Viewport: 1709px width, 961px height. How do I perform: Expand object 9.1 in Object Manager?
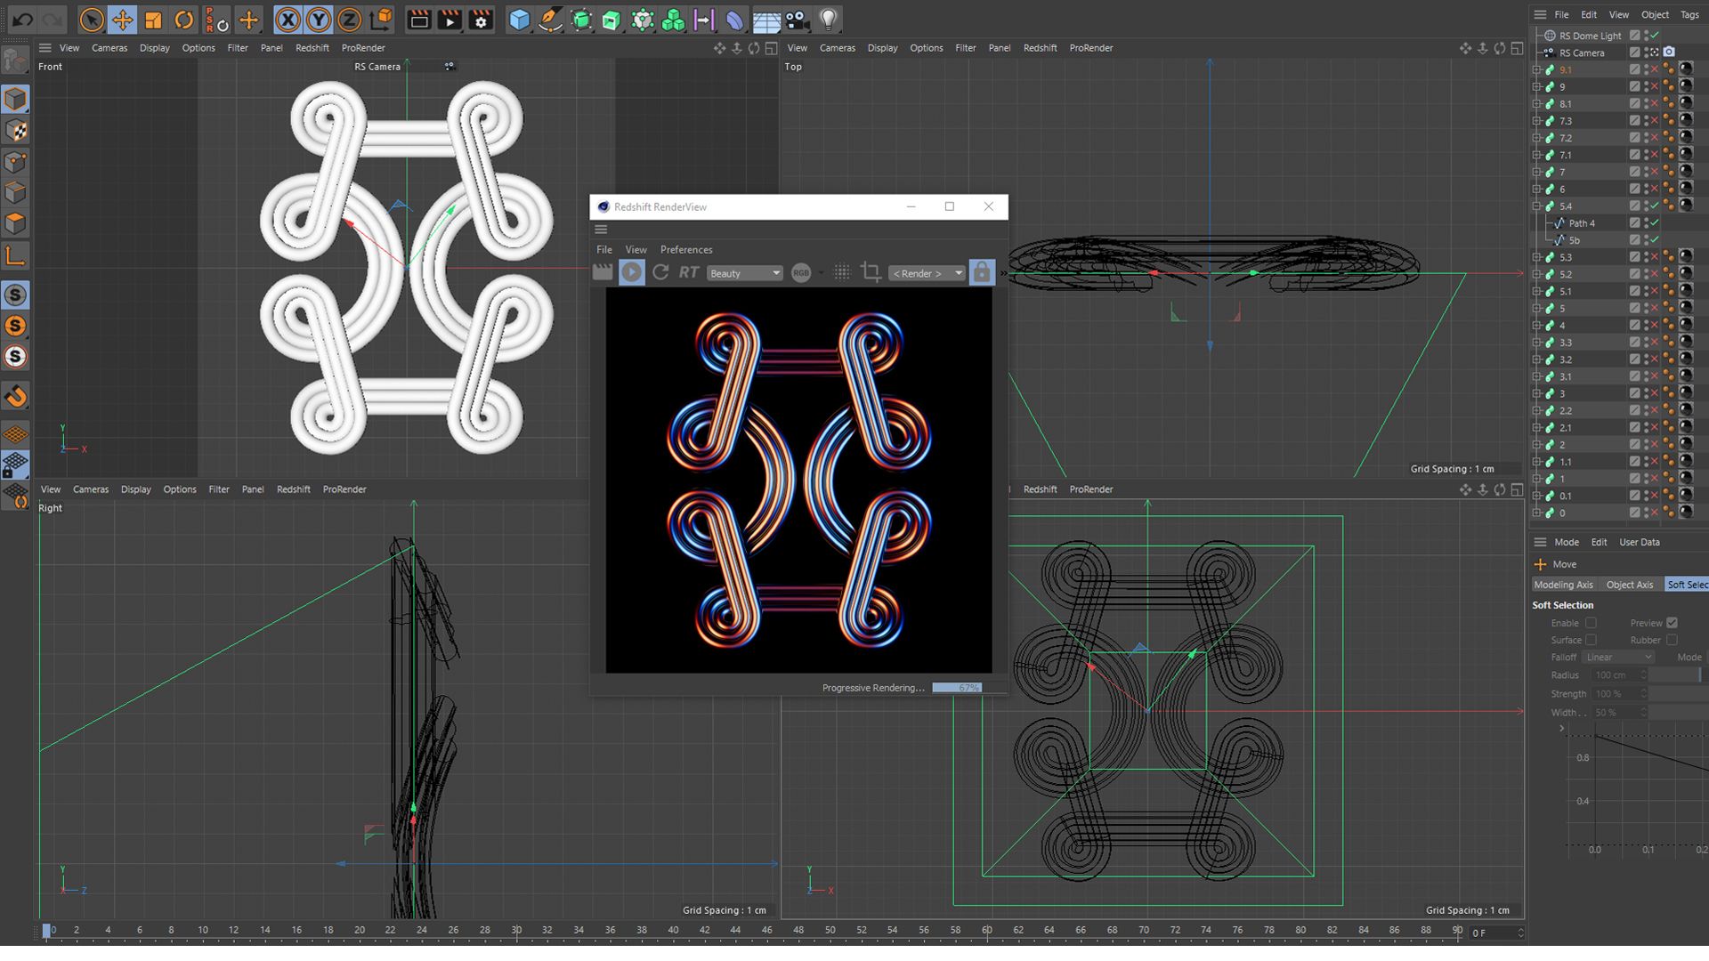1537,69
